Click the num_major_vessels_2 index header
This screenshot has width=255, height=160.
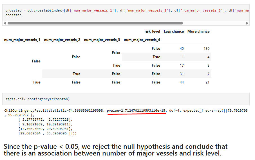[x=62, y=40]
